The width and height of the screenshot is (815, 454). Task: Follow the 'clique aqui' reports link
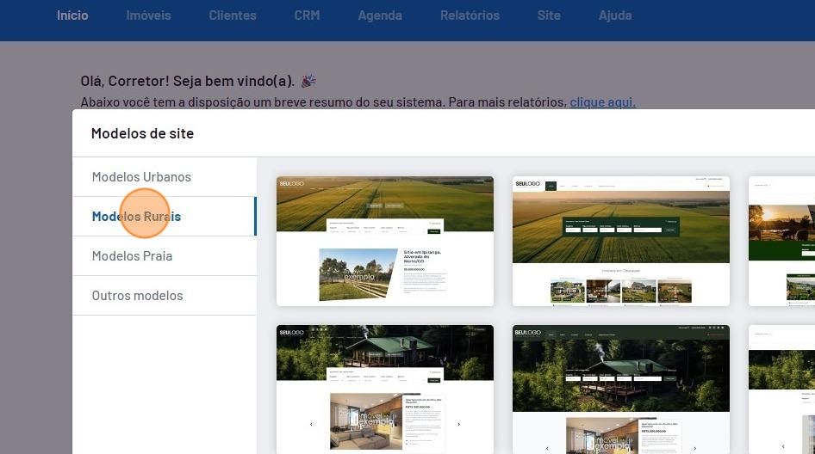(x=602, y=102)
